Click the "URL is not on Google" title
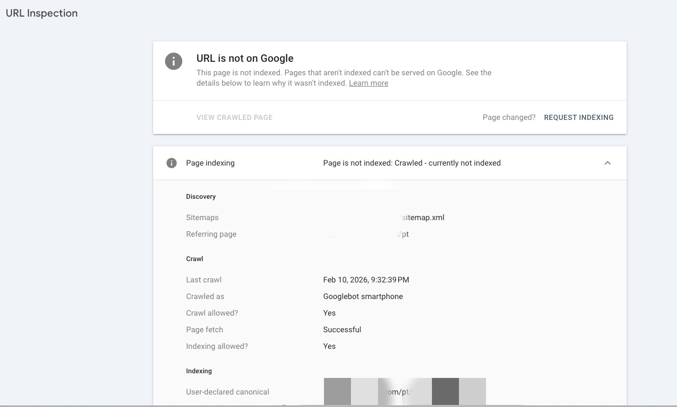 coord(245,58)
